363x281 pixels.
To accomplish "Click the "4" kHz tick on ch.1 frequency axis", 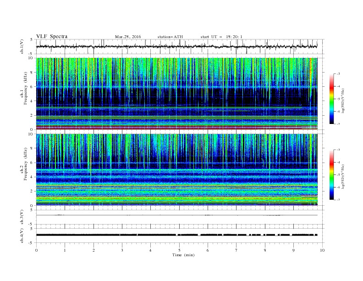I will pos(32,101).
